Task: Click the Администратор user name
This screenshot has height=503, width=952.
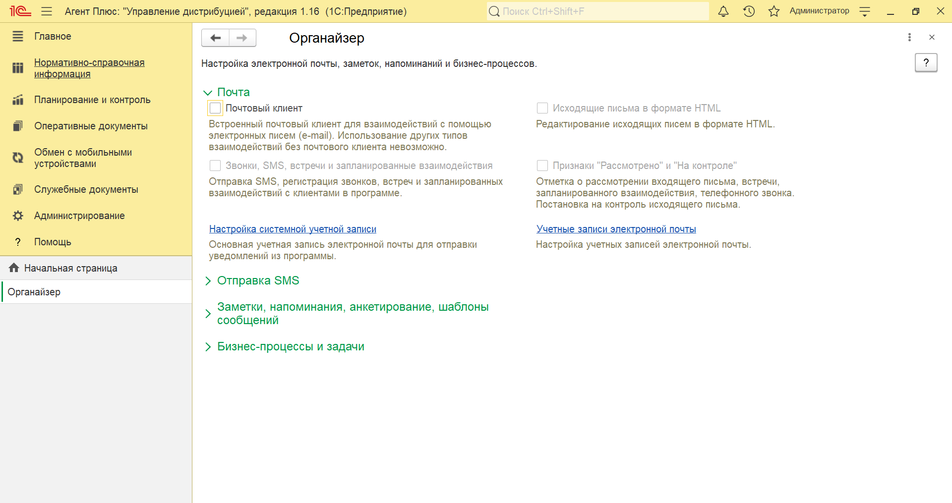Action: point(819,11)
